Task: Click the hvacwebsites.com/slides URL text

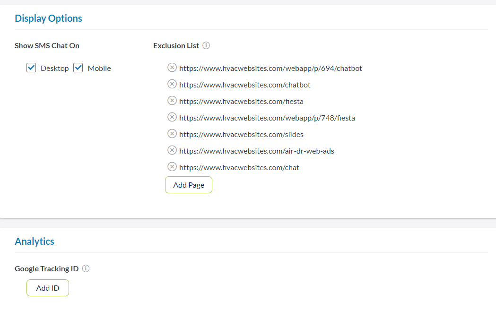Action: (x=241, y=135)
